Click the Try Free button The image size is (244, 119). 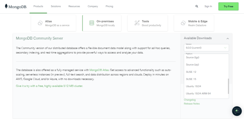coord(228,6)
